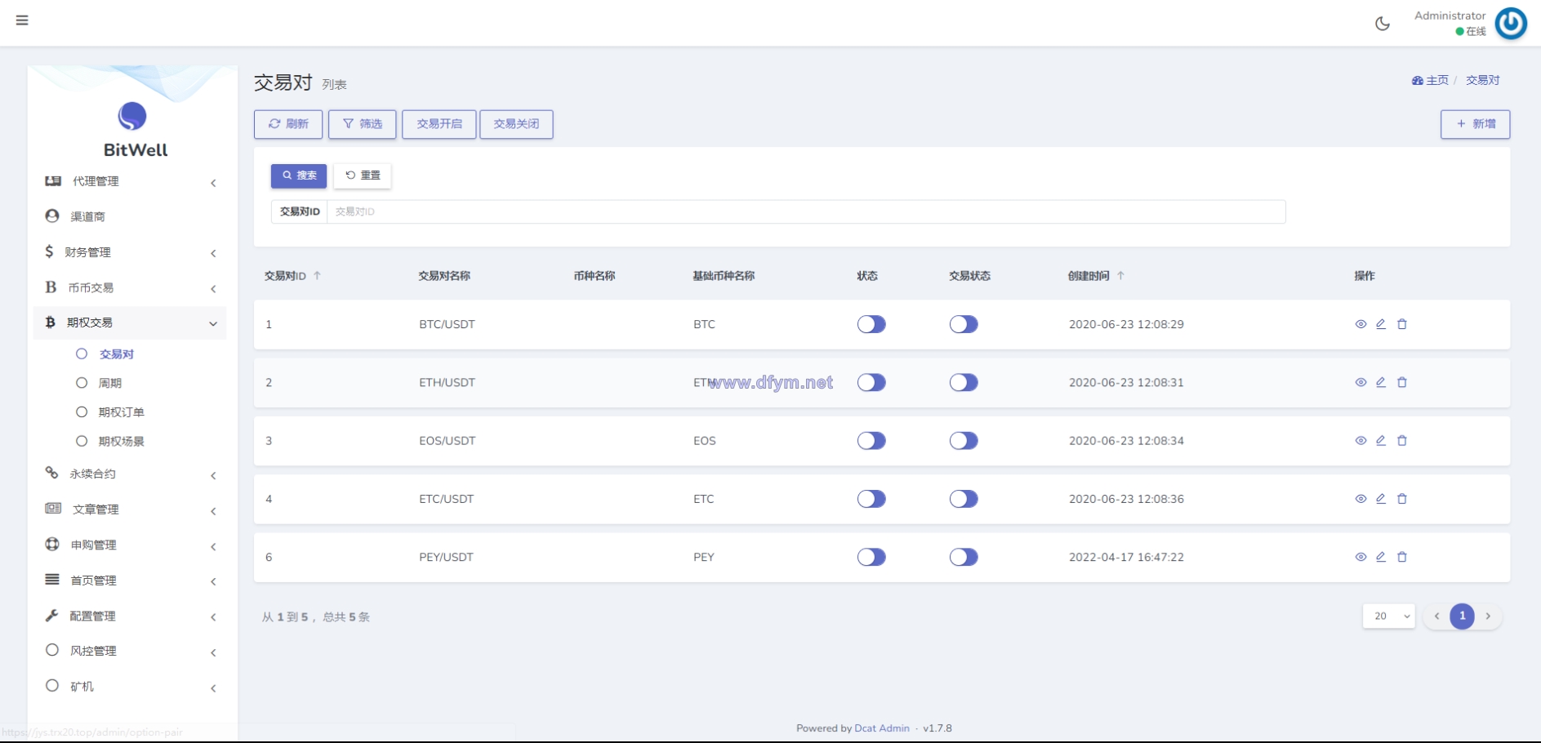This screenshot has width=1541, height=743.
Task: Collapse the 期权交易 sidebar menu
Action: [x=131, y=323]
